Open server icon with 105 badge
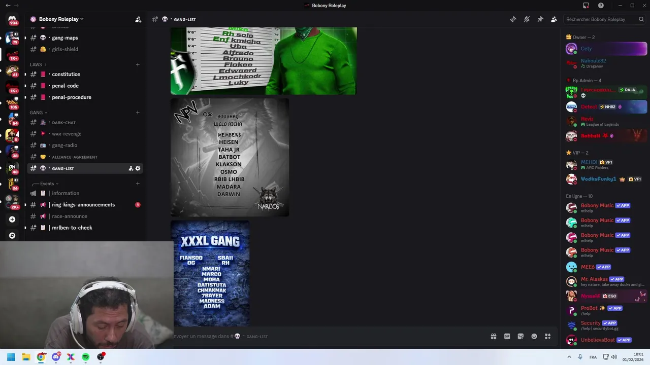This screenshot has height=365, width=650. coord(12,103)
